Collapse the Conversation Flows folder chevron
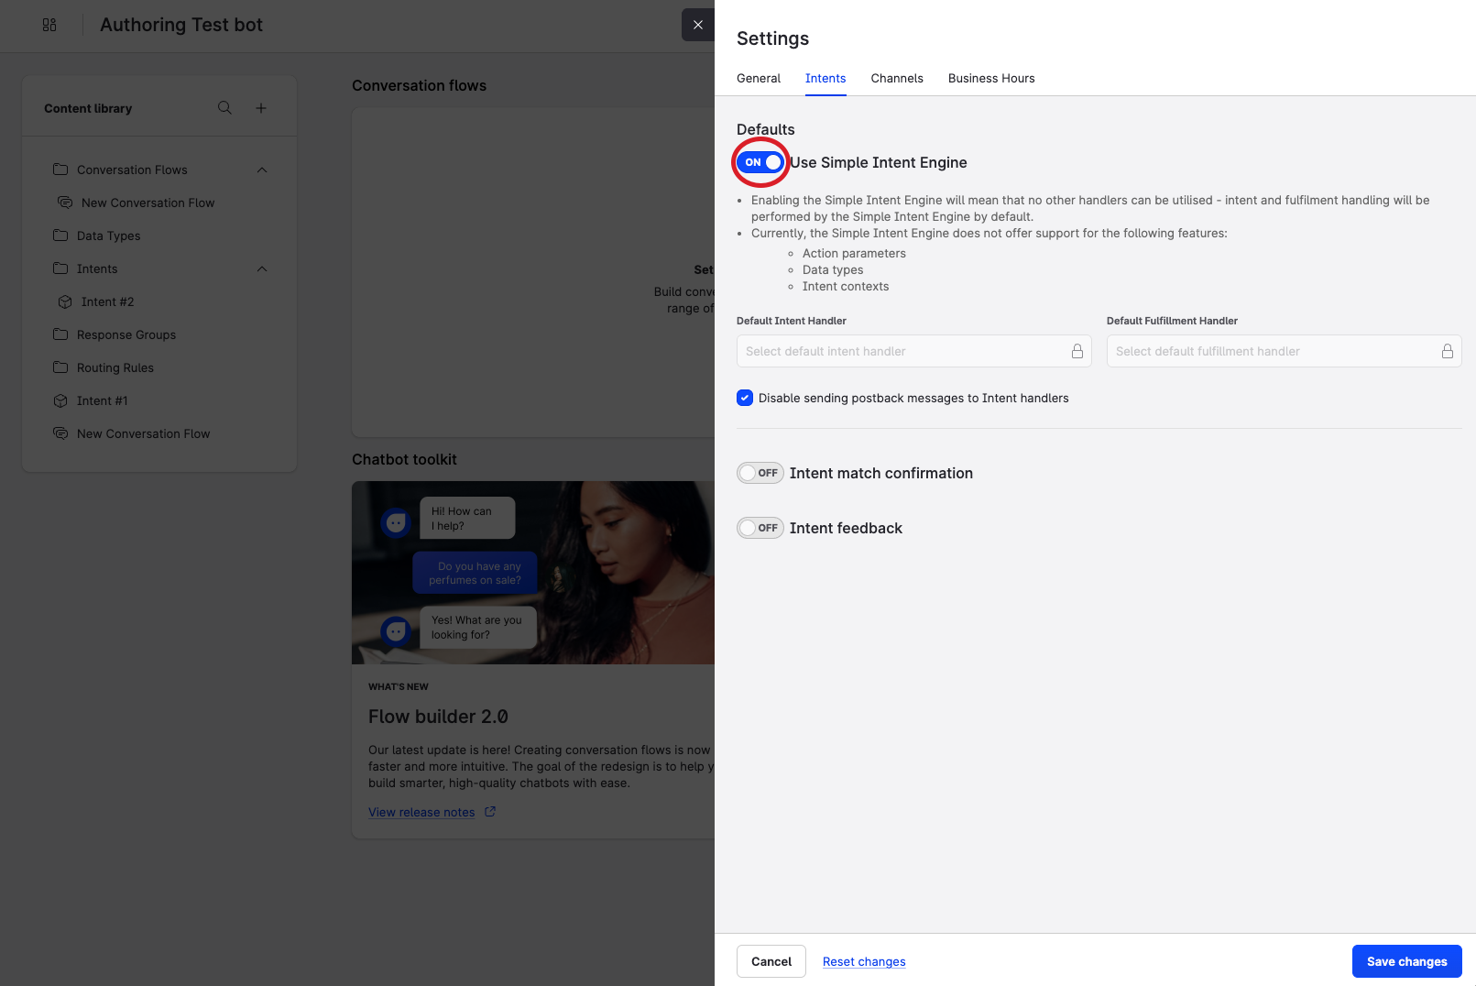1476x986 pixels. pos(262,170)
